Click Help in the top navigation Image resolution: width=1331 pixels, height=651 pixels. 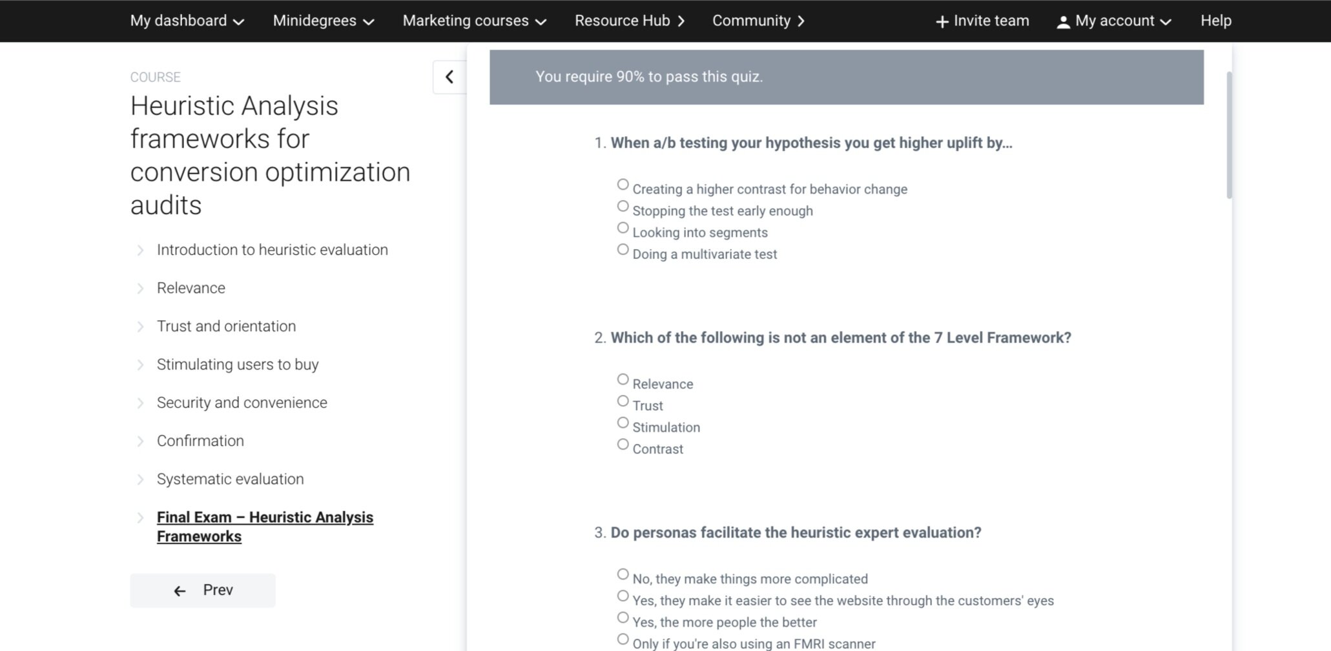click(1215, 21)
